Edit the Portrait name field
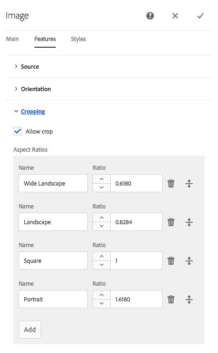This screenshot has width=218, height=353. [x=53, y=299]
